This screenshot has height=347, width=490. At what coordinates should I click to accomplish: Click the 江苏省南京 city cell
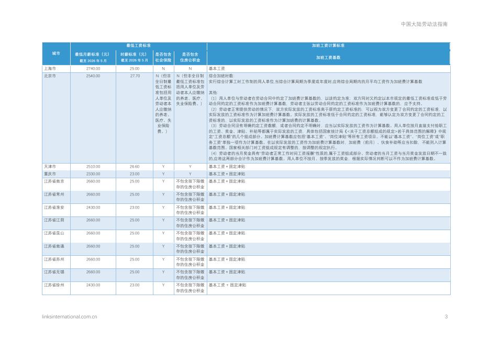[x=54, y=181]
